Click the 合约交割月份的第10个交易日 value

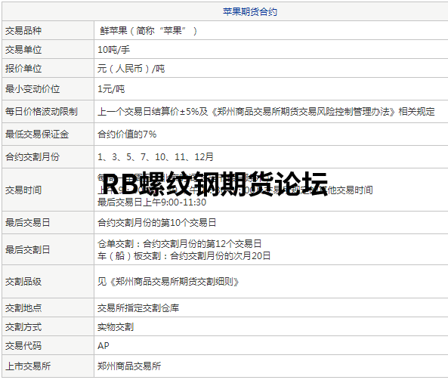coord(156,223)
